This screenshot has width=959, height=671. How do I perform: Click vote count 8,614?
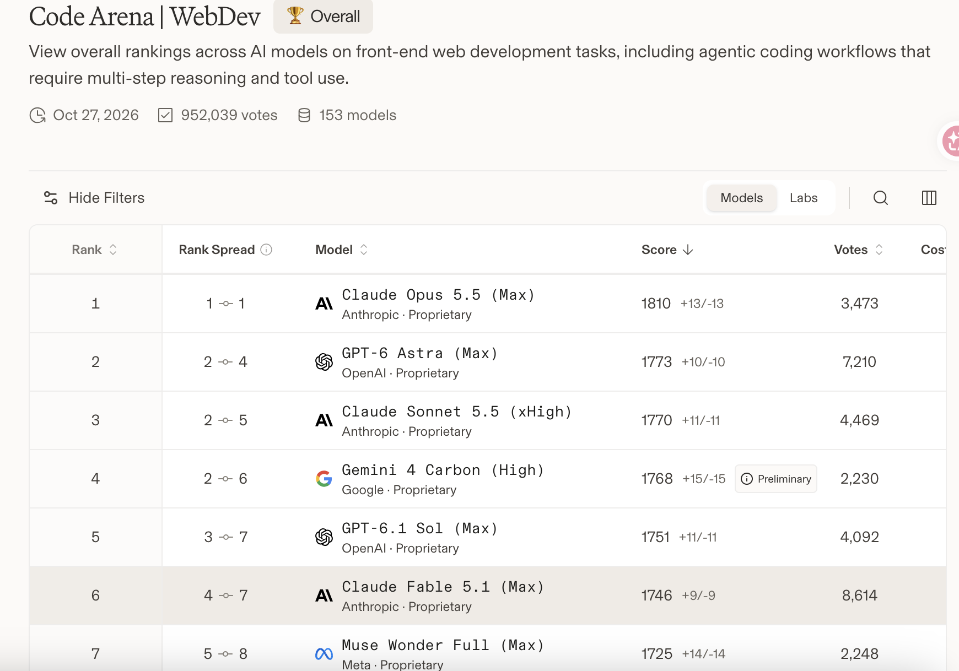pos(859,596)
